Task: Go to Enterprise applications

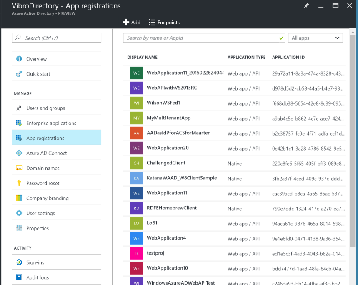Action: pyautogui.click(x=56, y=123)
